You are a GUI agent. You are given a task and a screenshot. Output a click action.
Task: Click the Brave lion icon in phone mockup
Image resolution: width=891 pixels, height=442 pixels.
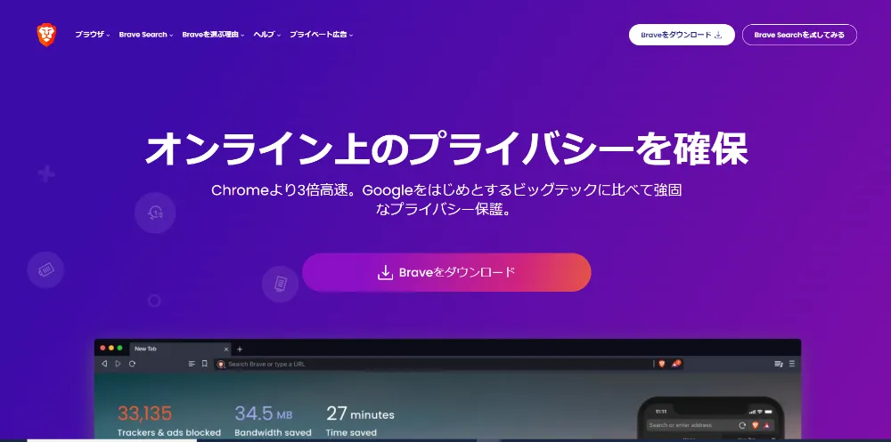(756, 425)
